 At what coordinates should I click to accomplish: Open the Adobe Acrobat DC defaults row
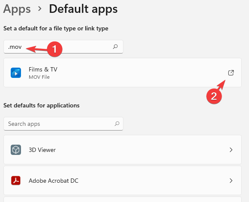[x=123, y=181]
